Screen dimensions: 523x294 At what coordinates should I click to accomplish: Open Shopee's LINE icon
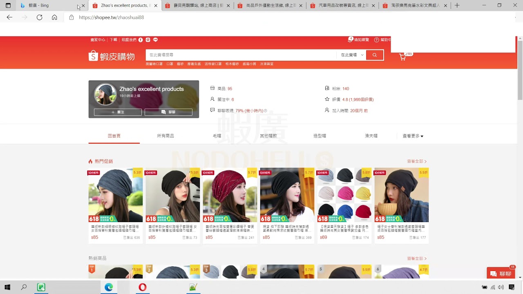point(155,40)
